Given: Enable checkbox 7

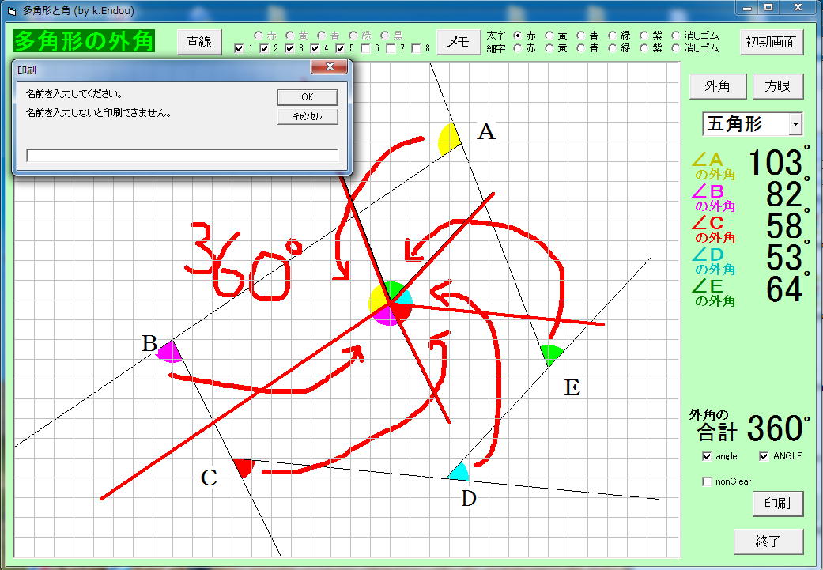Looking at the screenshot, I should click(391, 48).
